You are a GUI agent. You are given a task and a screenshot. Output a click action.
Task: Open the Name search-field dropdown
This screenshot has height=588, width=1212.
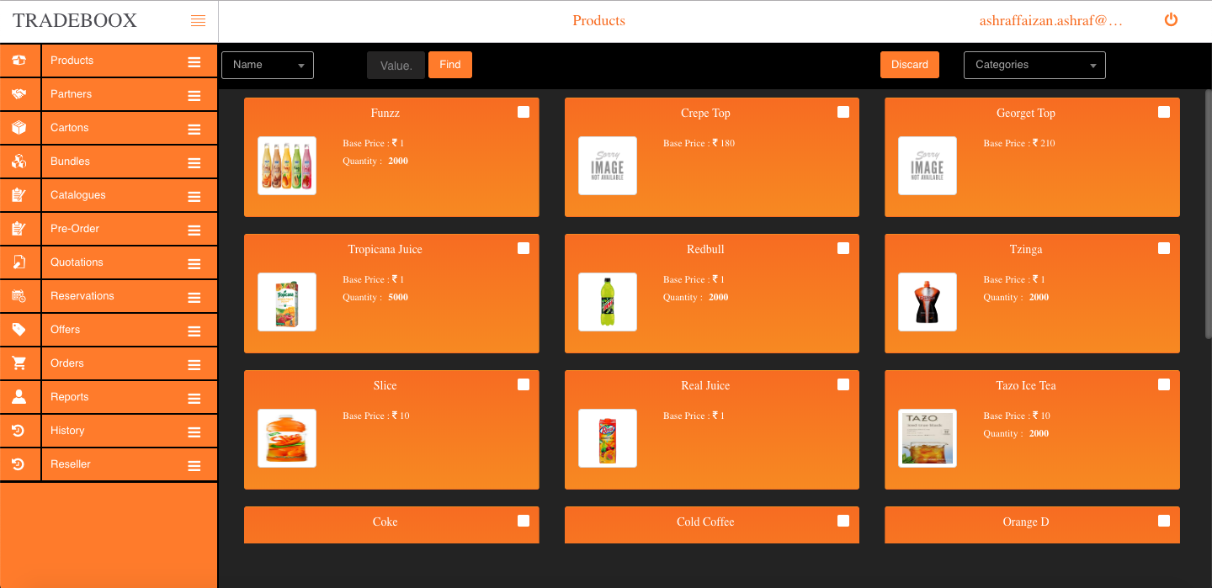(x=268, y=65)
